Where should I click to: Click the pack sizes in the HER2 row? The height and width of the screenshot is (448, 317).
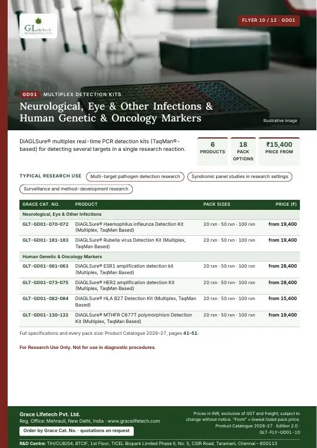point(229,282)
